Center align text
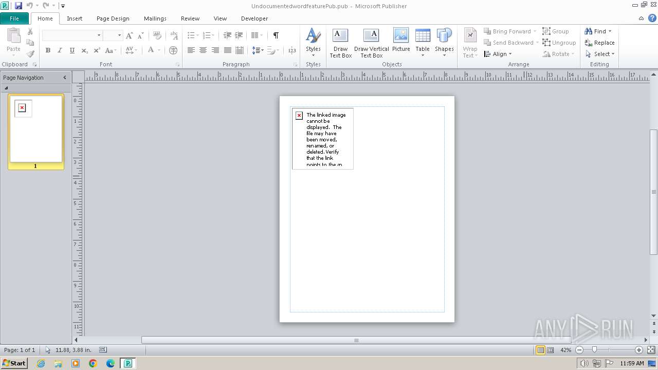Image resolution: width=658 pixels, height=370 pixels. (x=203, y=50)
